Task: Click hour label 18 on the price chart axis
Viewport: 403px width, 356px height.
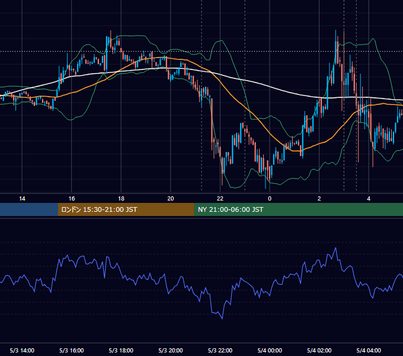Action: (121, 198)
